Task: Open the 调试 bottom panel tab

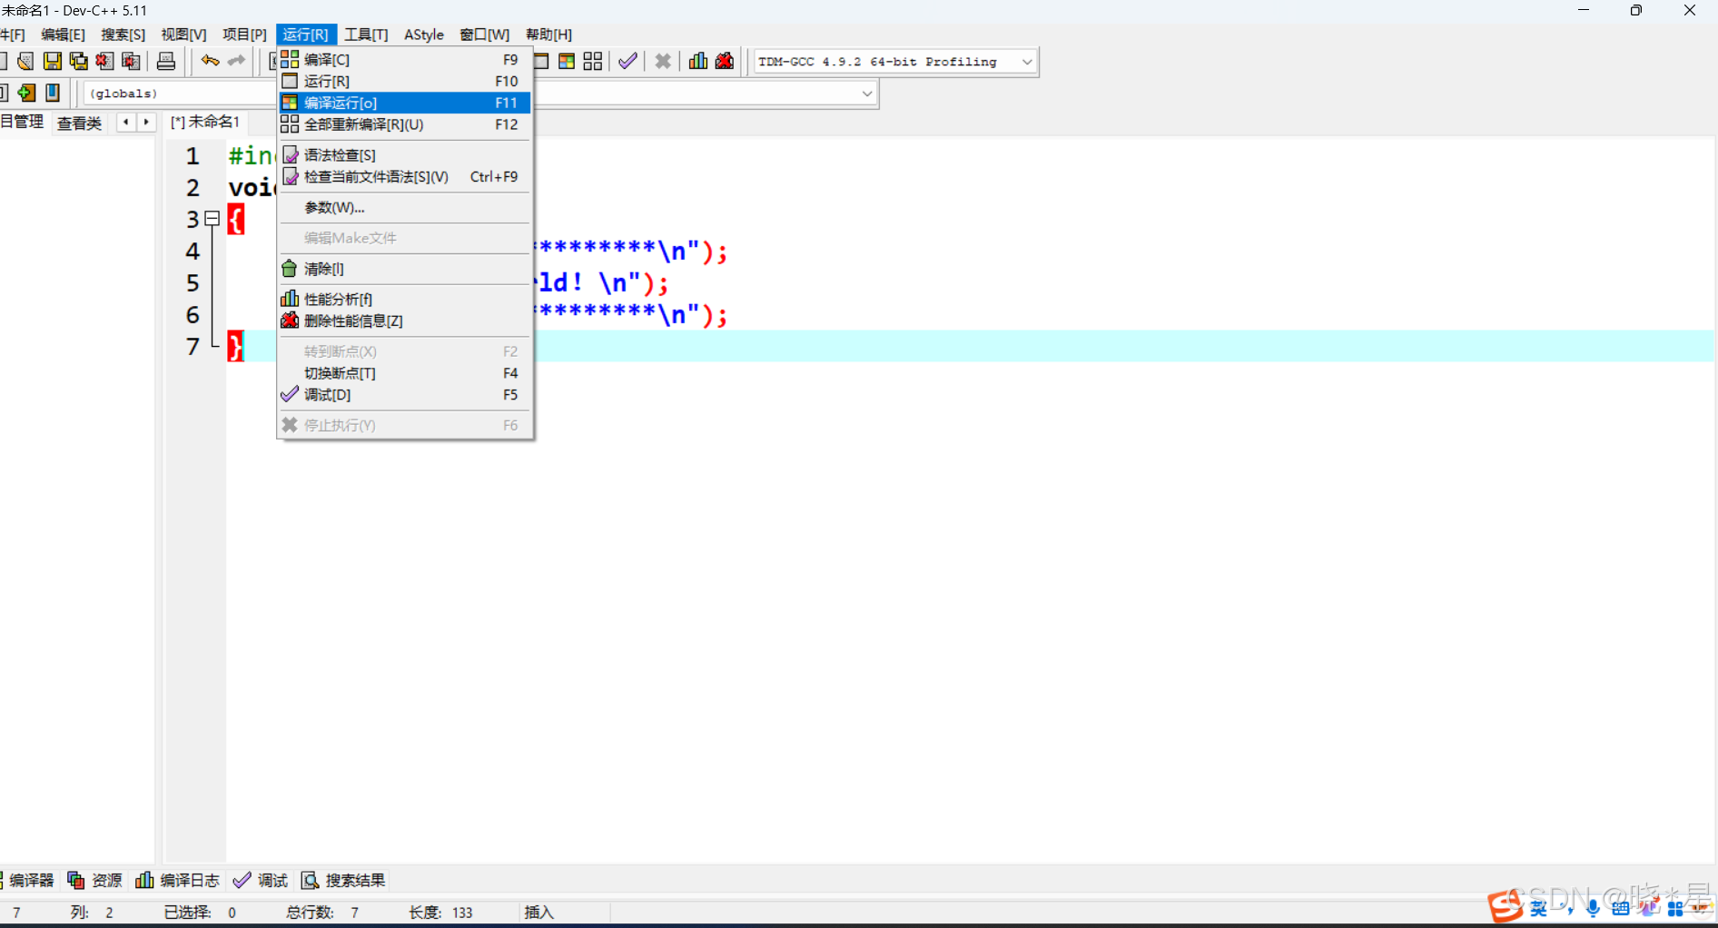Action: pos(261,880)
